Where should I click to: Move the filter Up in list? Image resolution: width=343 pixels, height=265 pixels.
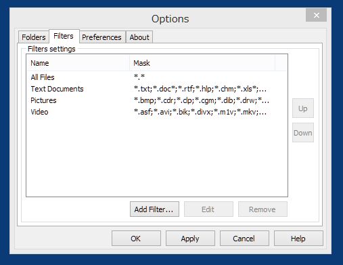click(303, 108)
